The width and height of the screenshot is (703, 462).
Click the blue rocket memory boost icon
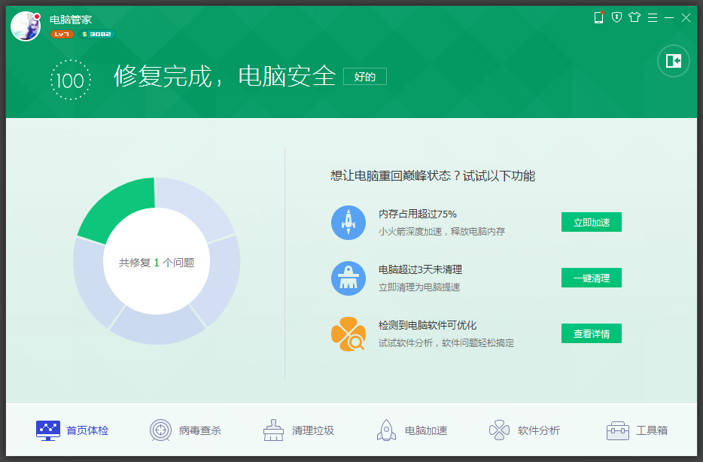pyautogui.click(x=348, y=222)
